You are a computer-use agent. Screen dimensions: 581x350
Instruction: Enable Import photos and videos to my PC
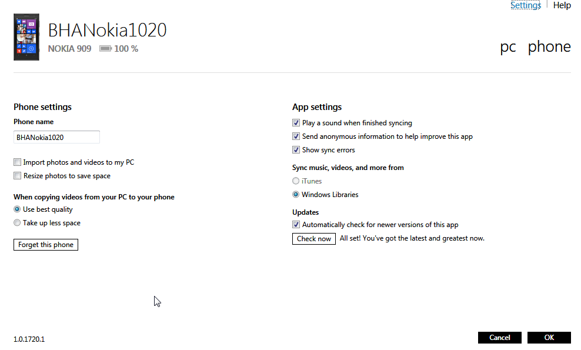18,162
